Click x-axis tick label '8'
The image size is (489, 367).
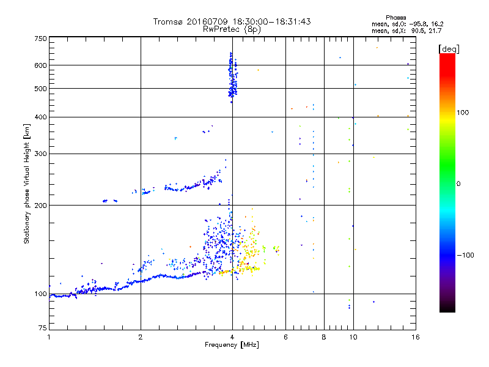tap(324, 337)
